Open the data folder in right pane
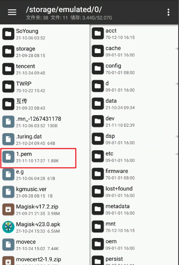Screen dimensions: 179x265 pos(134,104)
